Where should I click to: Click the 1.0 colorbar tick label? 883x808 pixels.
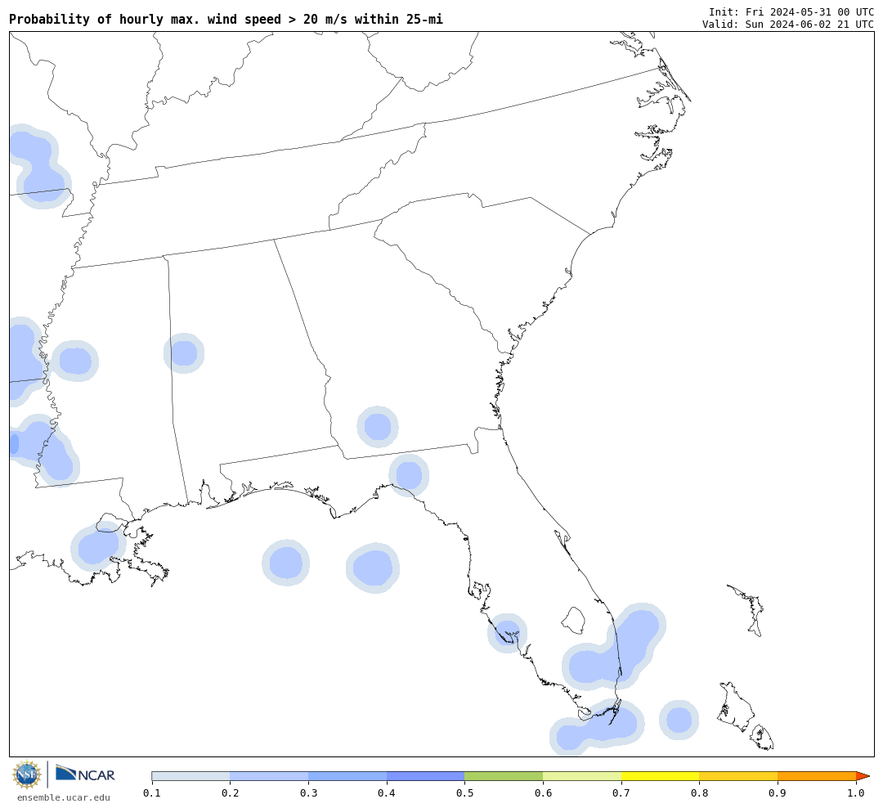click(856, 793)
